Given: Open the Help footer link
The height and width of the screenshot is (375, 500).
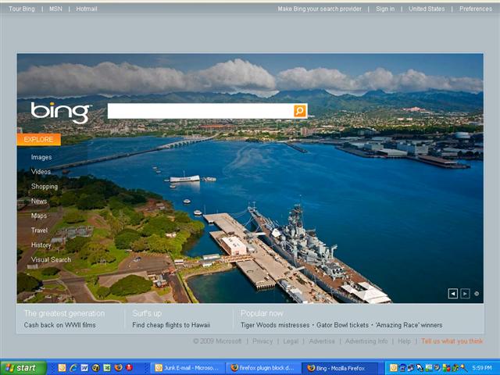Looking at the screenshot, I should (405, 341).
